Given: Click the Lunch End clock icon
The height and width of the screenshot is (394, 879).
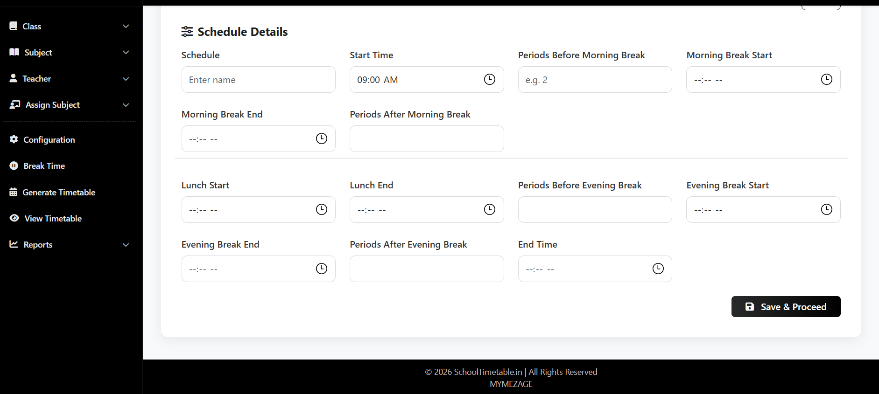Looking at the screenshot, I should [x=489, y=209].
